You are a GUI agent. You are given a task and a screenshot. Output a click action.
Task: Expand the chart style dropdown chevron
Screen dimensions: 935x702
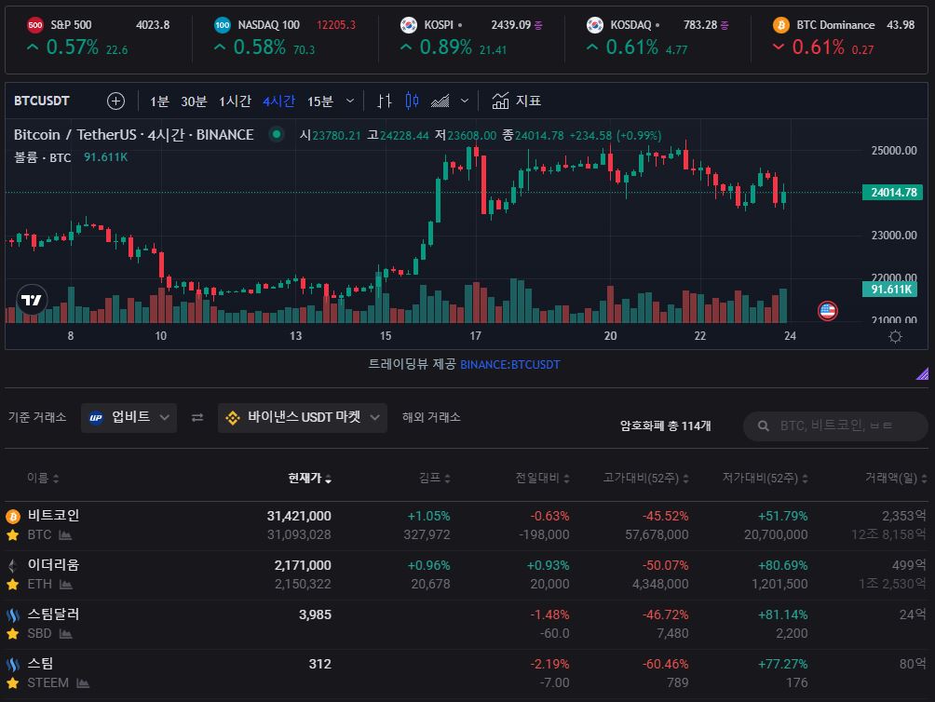(465, 101)
